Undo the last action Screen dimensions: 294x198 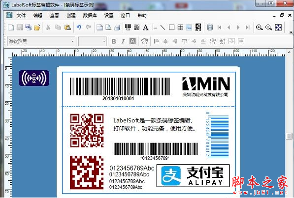tap(79, 28)
